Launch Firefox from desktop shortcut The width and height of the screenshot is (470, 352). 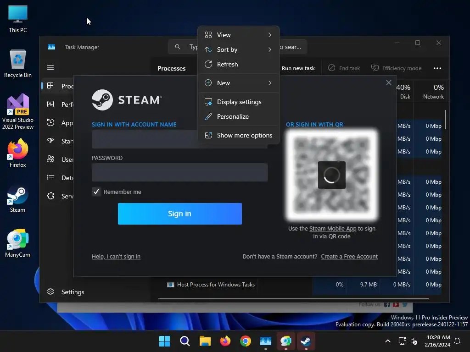point(18,153)
